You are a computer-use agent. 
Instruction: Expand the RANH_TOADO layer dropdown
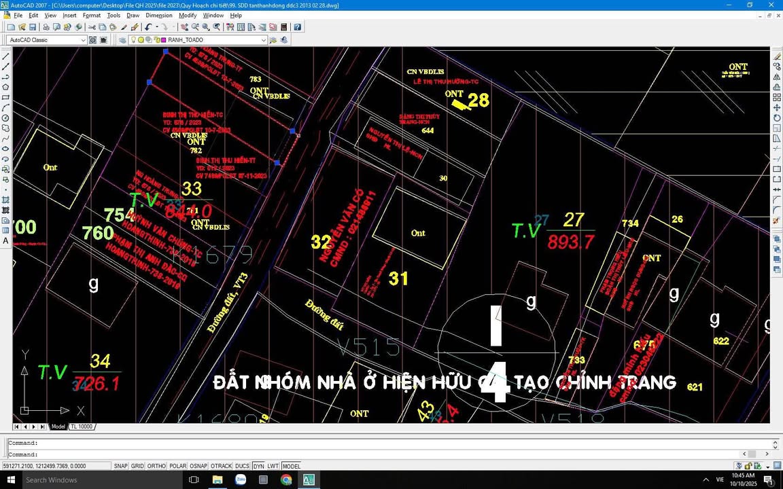click(264, 39)
